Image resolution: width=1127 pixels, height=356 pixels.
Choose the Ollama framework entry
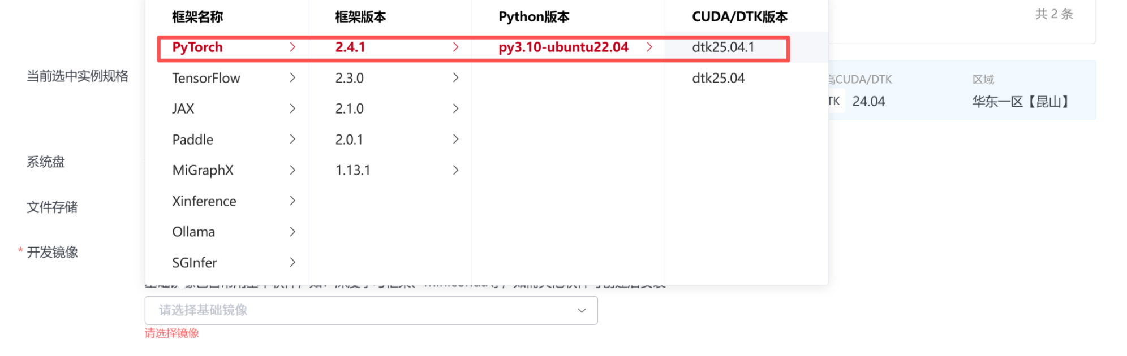tap(193, 232)
